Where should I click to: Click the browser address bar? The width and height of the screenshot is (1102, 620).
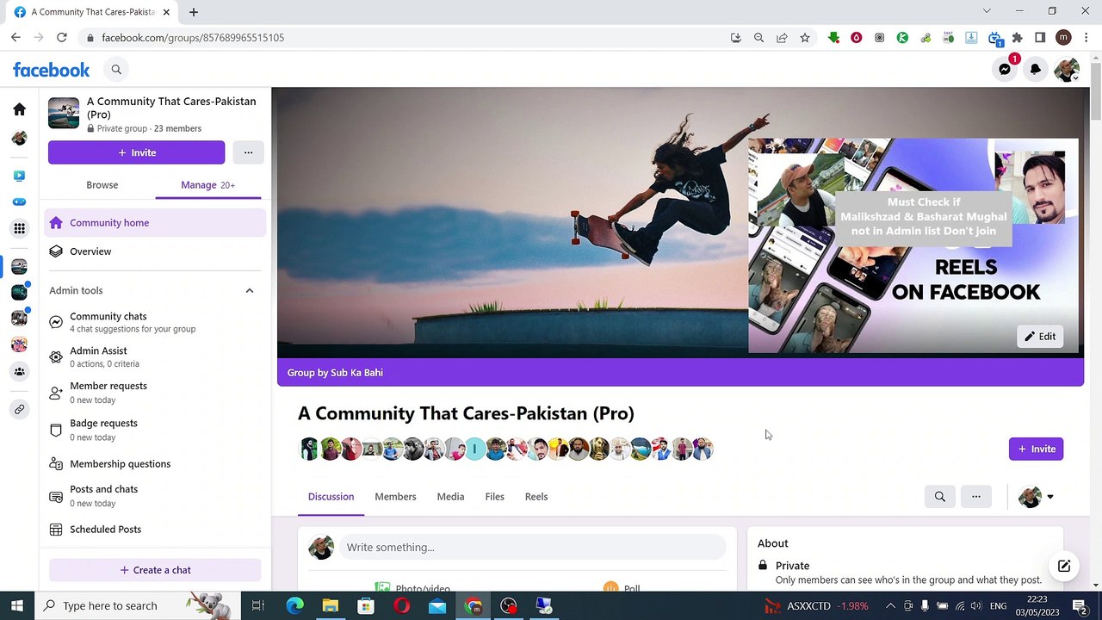tap(405, 38)
